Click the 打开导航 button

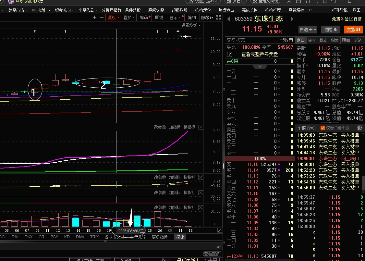pyautogui.click(x=340, y=10)
